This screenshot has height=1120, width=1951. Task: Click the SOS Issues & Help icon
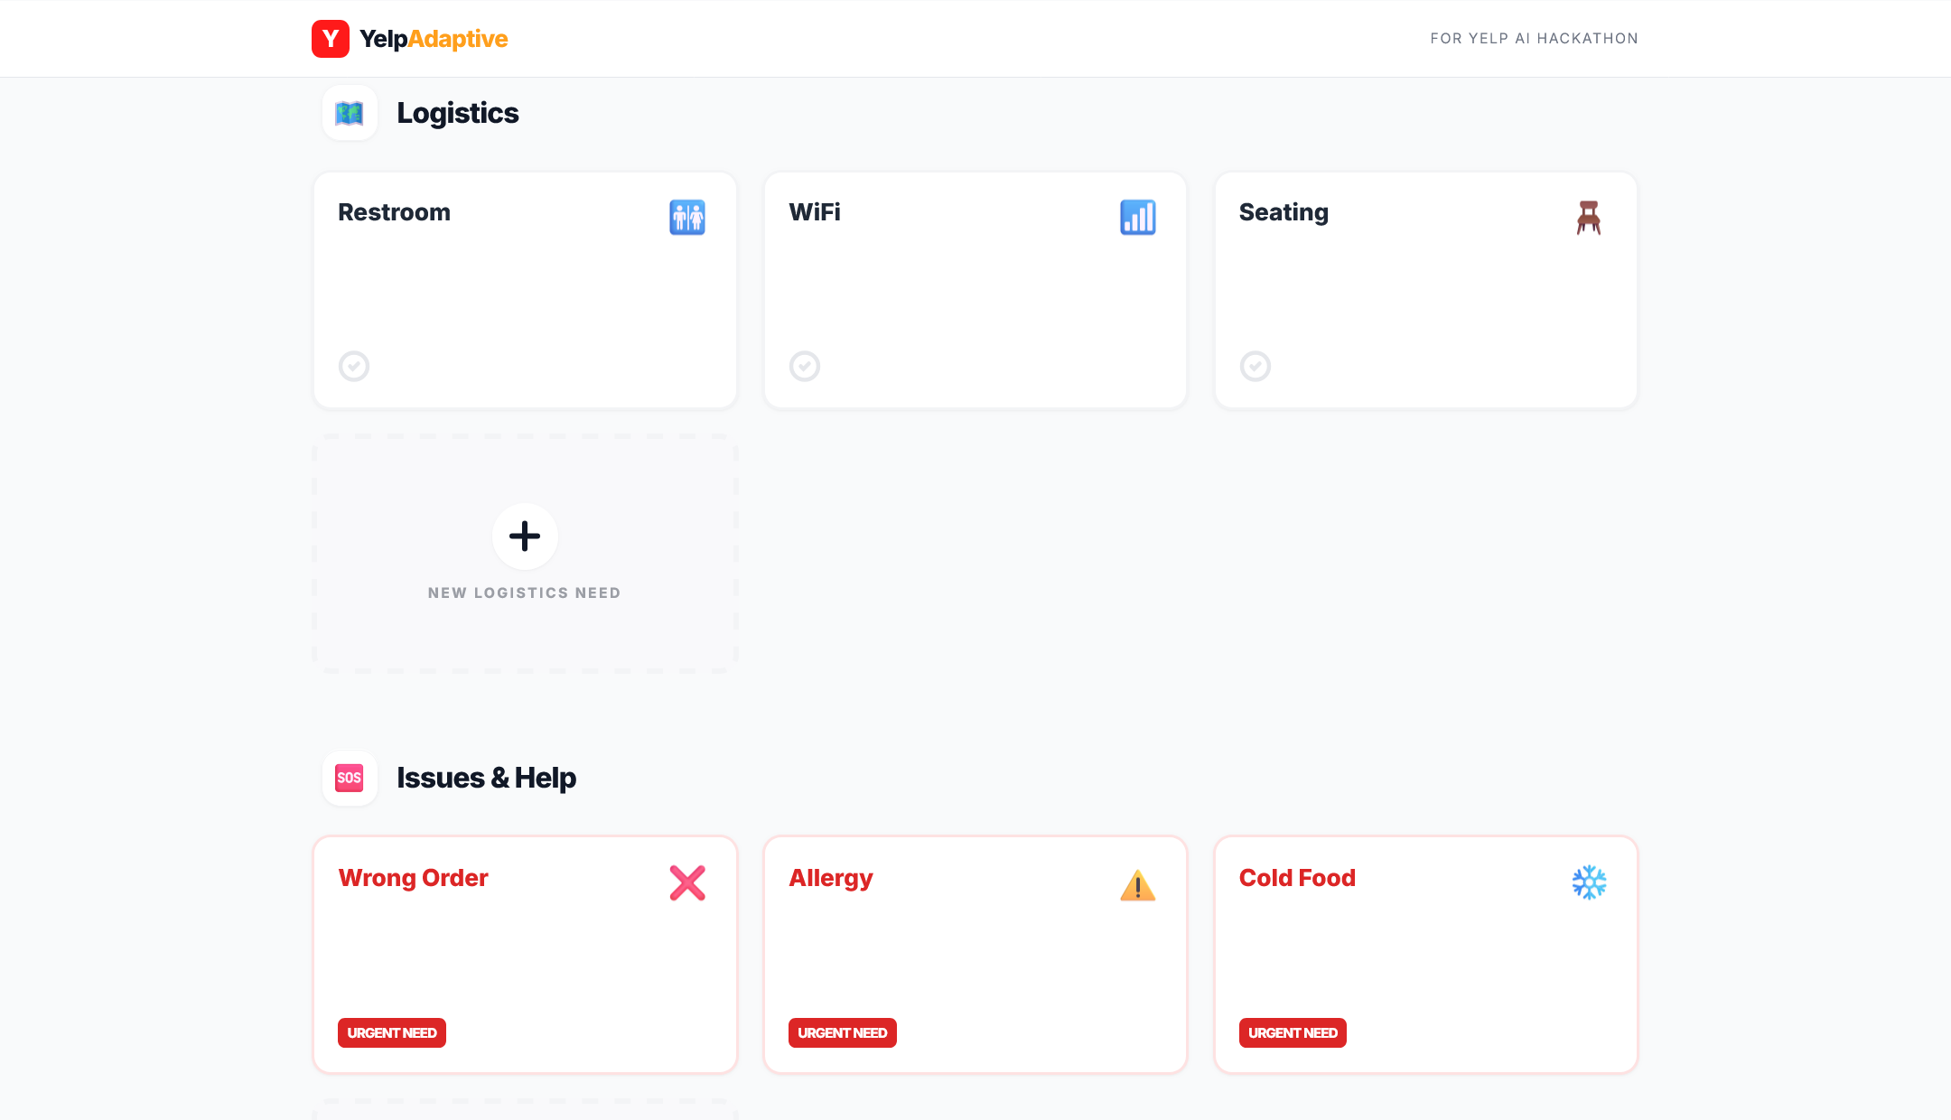point(350,778)
